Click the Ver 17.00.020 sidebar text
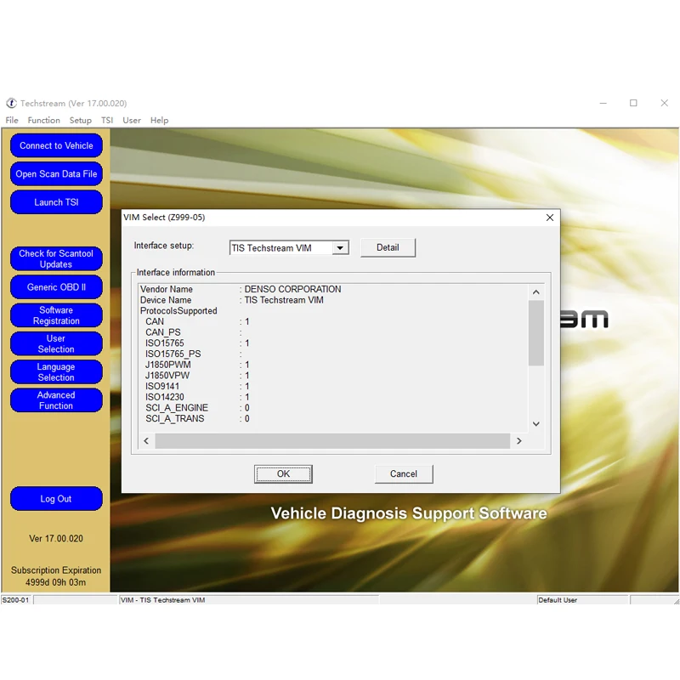The width and height of the screenshot is (680, 680). click(56, 539)
